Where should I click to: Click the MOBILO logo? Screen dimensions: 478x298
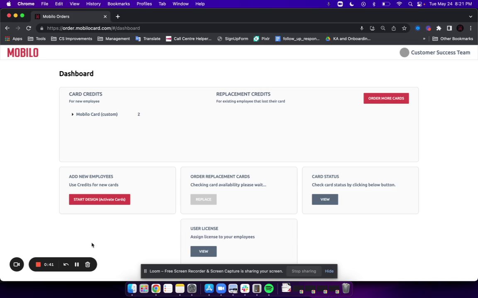tap(23, 53)
